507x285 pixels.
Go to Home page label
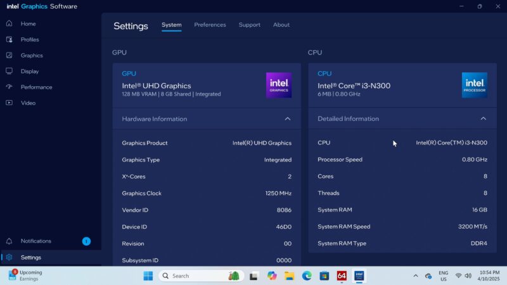click(28, 23)
